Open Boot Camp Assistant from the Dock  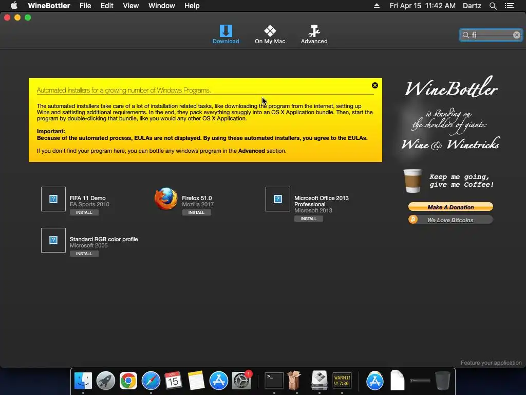319,381
